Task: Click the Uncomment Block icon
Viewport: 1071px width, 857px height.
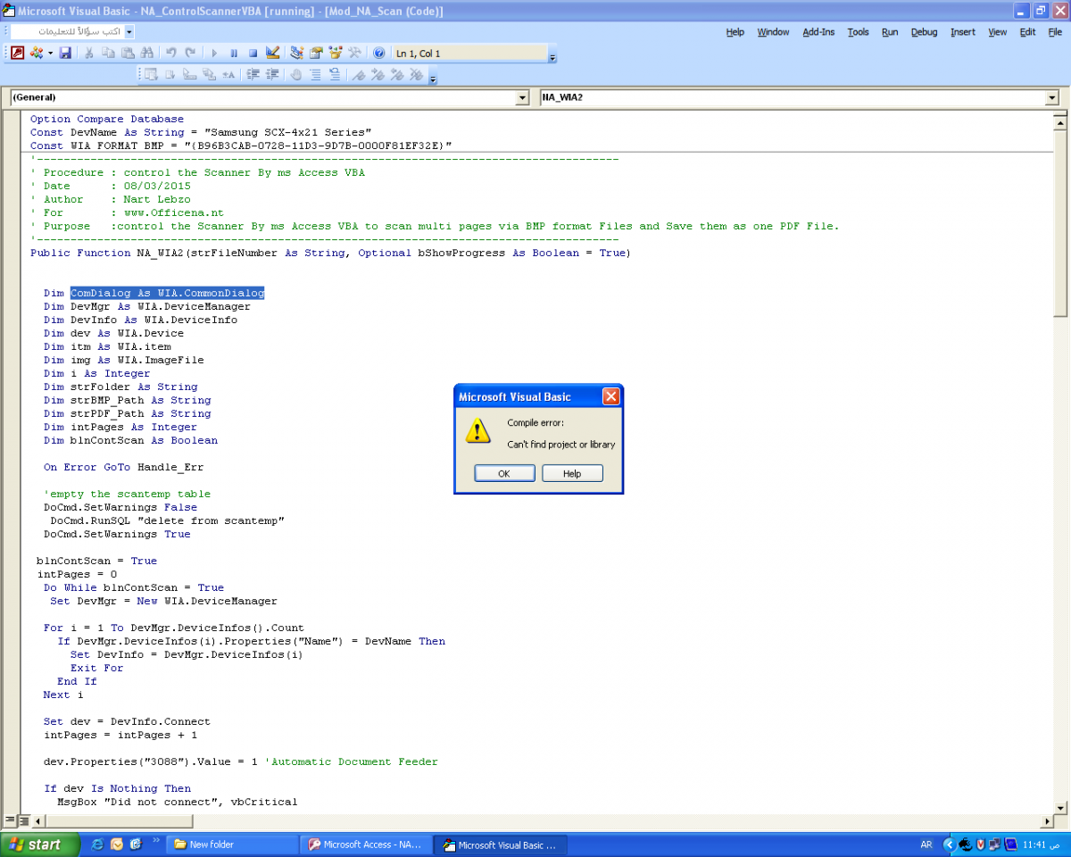Action: [x=335, y=75]
